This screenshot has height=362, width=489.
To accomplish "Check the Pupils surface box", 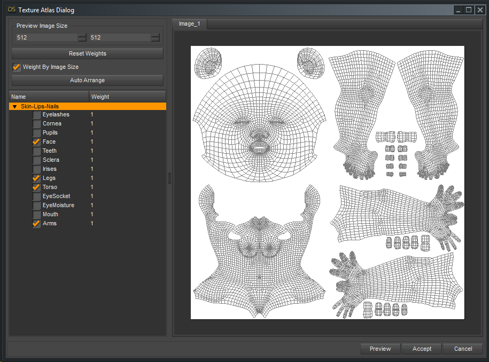I will coord(36,133).
